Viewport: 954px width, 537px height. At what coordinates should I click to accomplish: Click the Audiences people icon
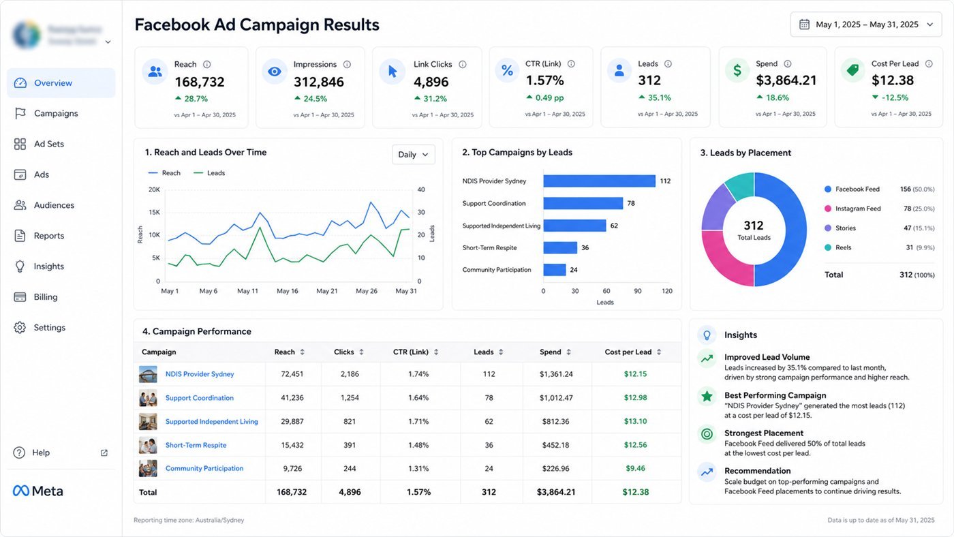click(x=20, y=205)
